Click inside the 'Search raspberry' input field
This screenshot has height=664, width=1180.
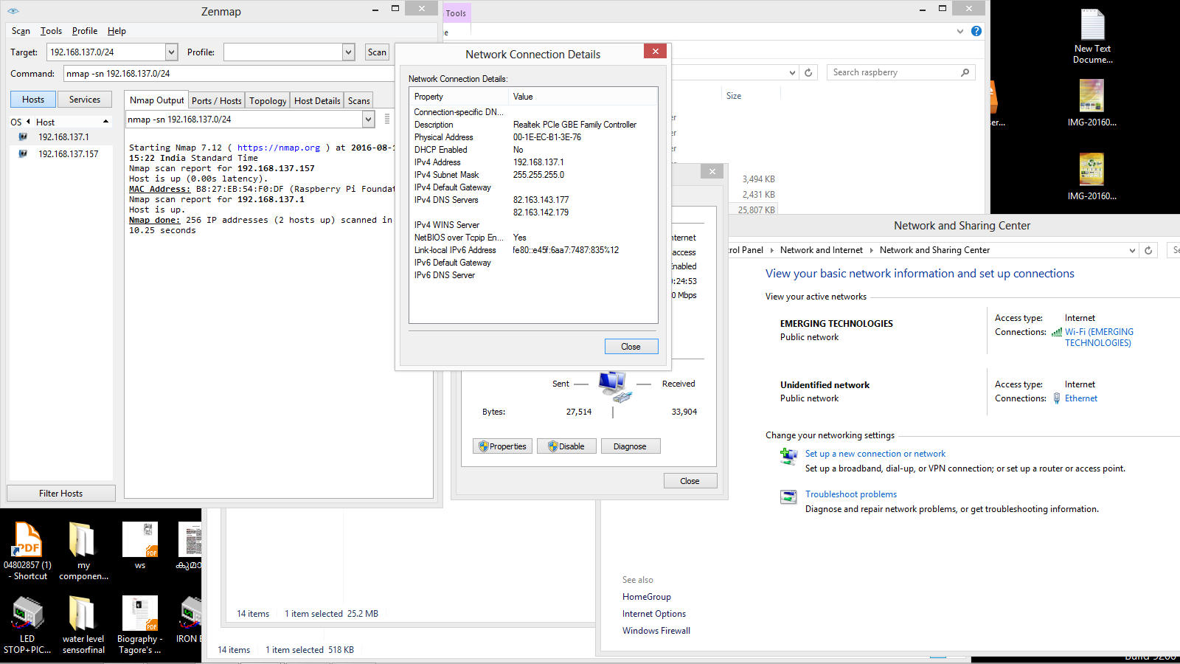point(885,72)
